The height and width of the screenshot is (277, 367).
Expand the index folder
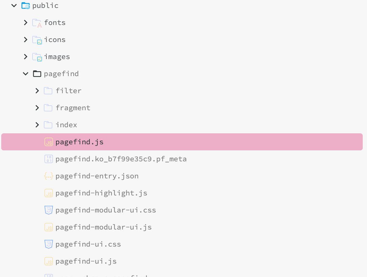[37, 125]
